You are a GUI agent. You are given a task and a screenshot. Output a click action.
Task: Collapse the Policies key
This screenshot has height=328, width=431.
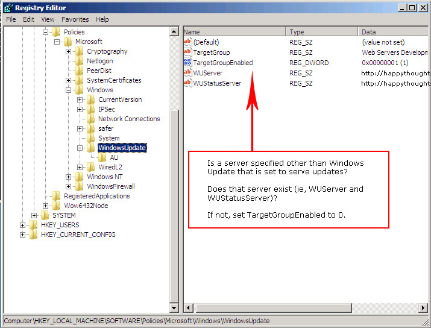(x=45, y=32)
